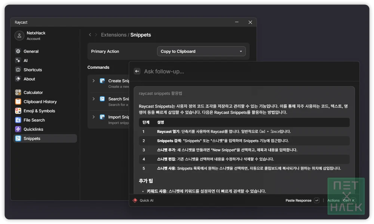Click table row 3 스니펫 추가
The width and height of the screenshot is (374, 224).
tap(244, 150)
